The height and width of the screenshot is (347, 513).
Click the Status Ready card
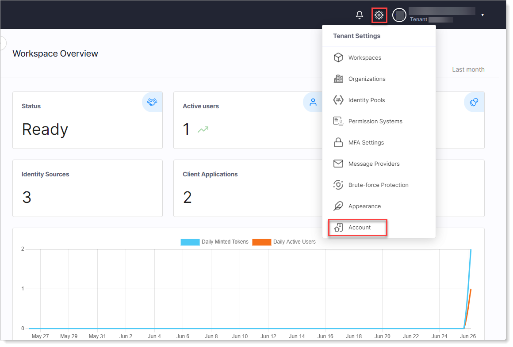pyautogui.click(x=88, y=120)
